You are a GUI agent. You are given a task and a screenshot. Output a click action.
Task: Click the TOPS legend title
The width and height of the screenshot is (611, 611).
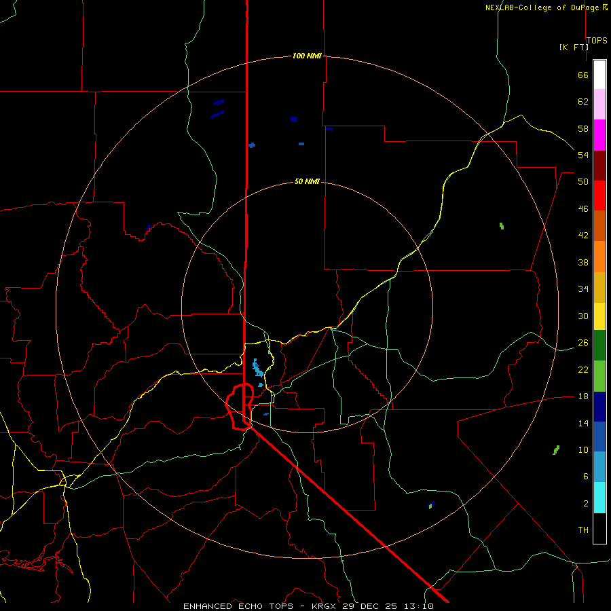(597, 40)
